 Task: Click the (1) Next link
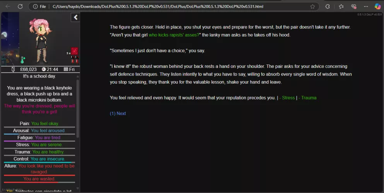[x=118, y=113]
